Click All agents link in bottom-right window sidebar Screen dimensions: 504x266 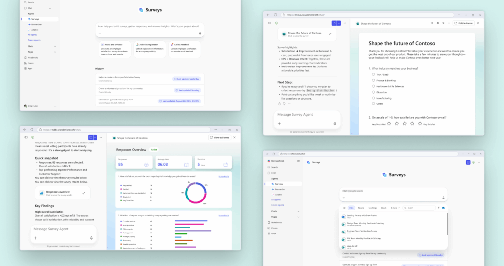pos(276,199)
